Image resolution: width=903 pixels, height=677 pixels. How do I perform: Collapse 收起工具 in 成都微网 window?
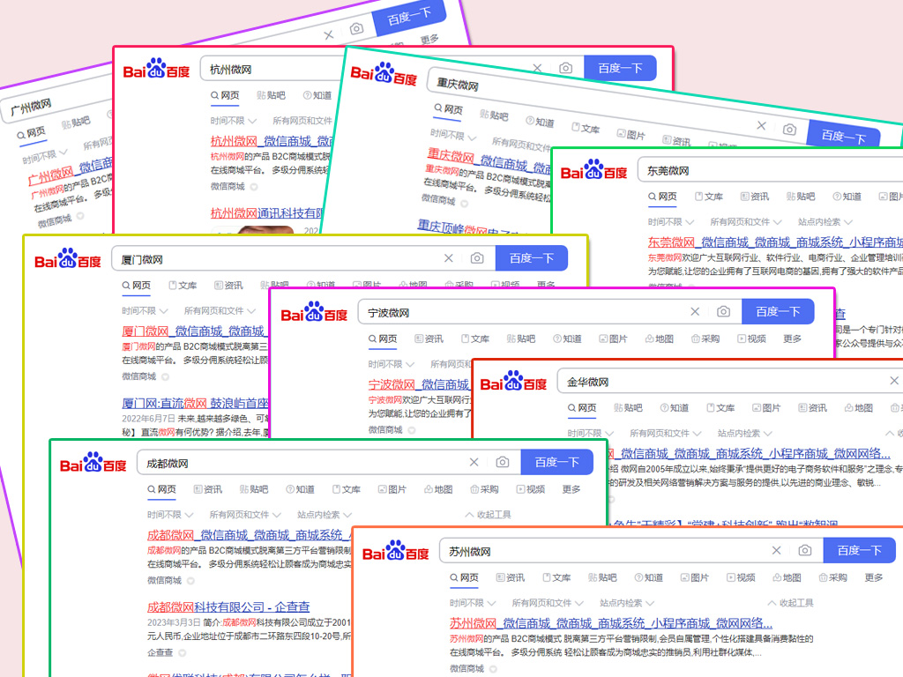click(x=489, y=515)
